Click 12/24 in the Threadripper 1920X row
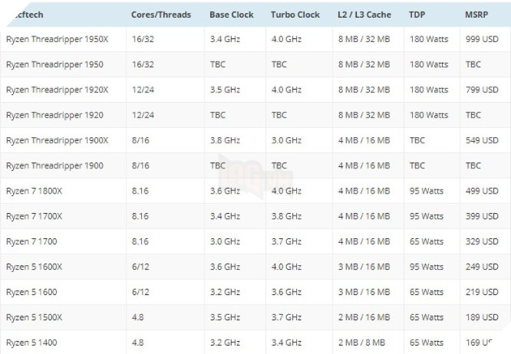This screenshot has height=354, width=511. (x=143, y=90)
